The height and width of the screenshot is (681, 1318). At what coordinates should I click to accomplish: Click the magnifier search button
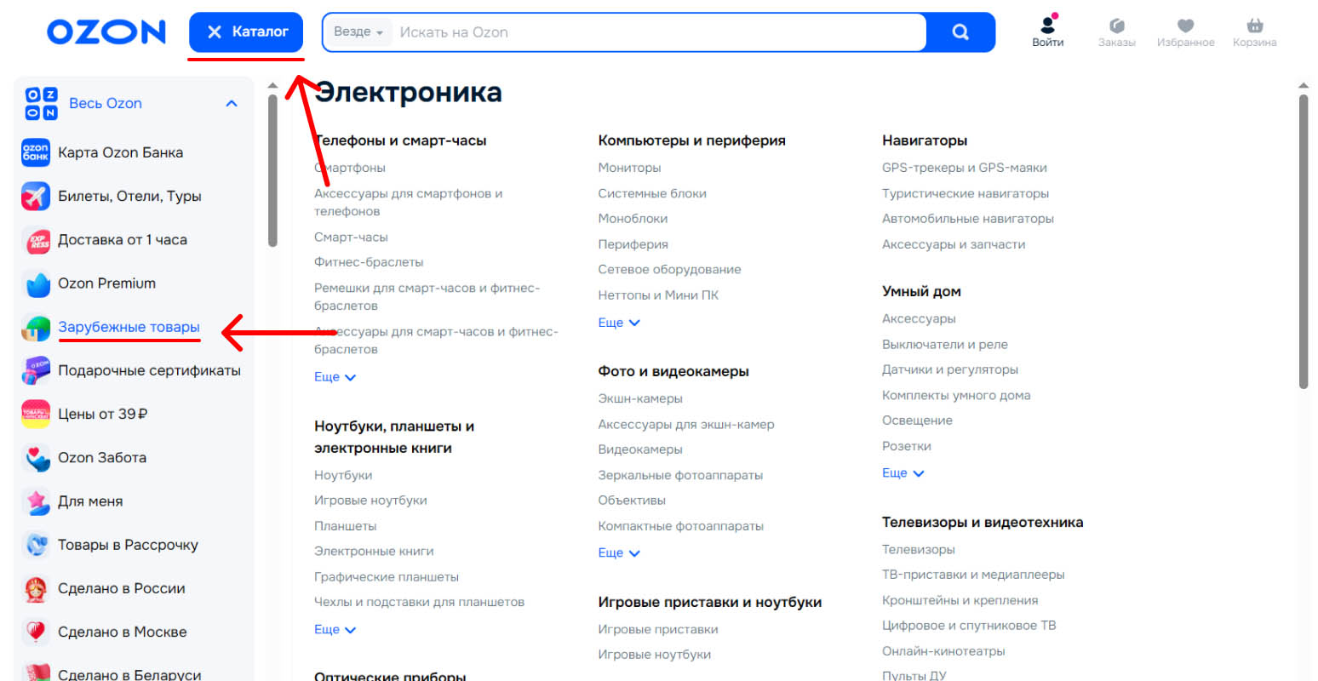pyautogui.click(x=960, y=32)
